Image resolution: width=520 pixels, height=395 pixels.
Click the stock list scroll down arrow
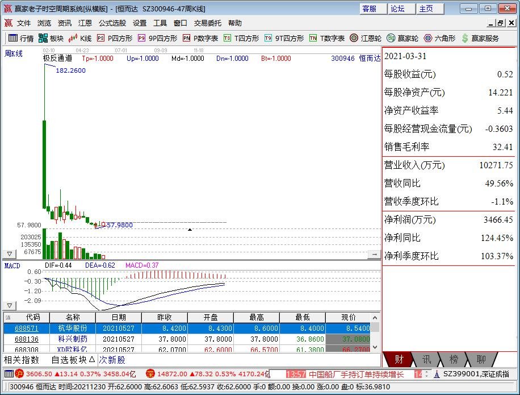(375, 347)
